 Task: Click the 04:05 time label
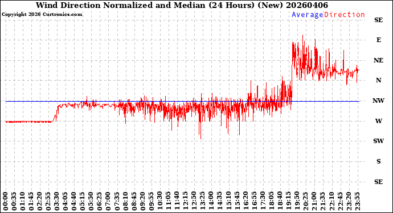pyautogui.click(x=65, y=201)
